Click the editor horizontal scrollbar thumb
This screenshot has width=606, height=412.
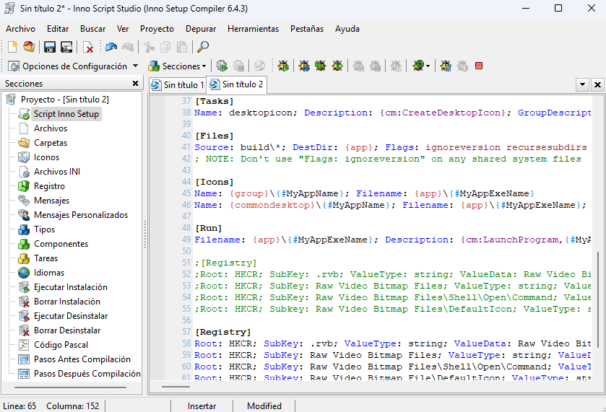pyautogui.click(x=176, y=387)
